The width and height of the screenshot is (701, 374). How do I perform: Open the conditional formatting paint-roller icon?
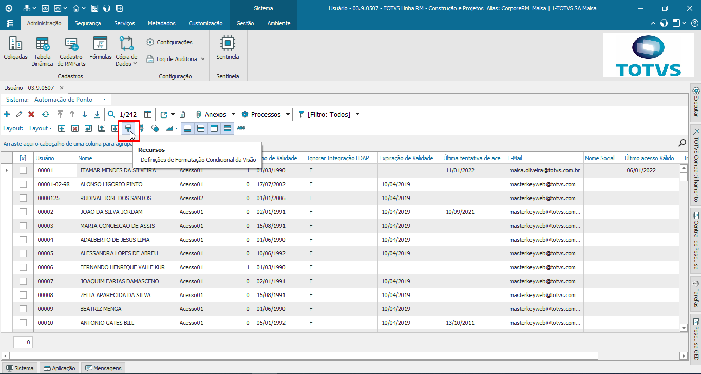128,128
